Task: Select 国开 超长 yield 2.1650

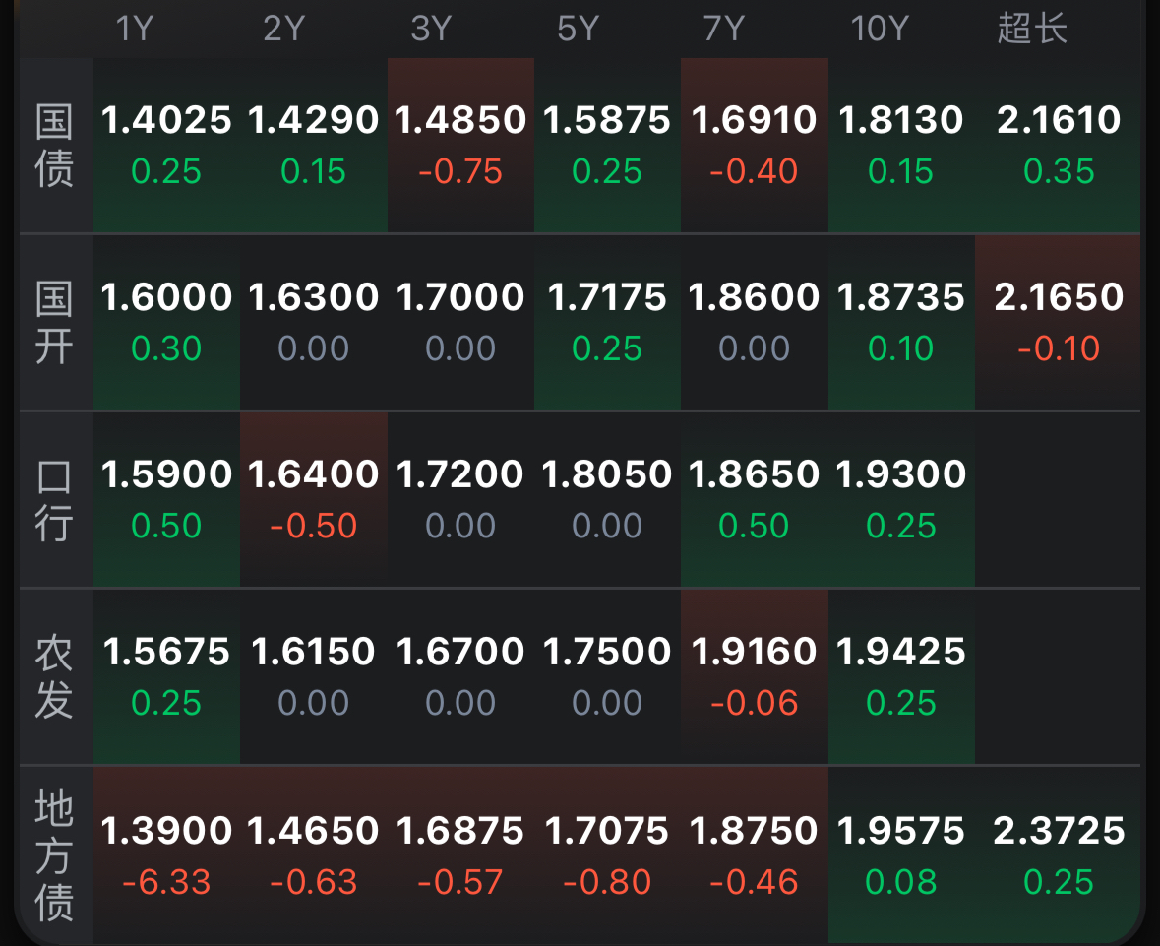Action: 1059,322
